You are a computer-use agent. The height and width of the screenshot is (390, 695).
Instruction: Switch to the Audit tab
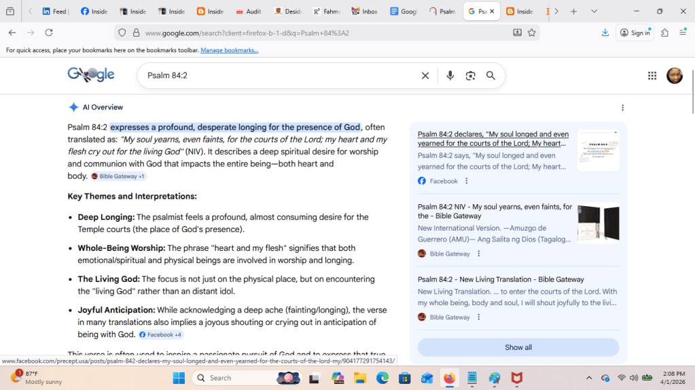pyautogui.click(x=249, y=12)
